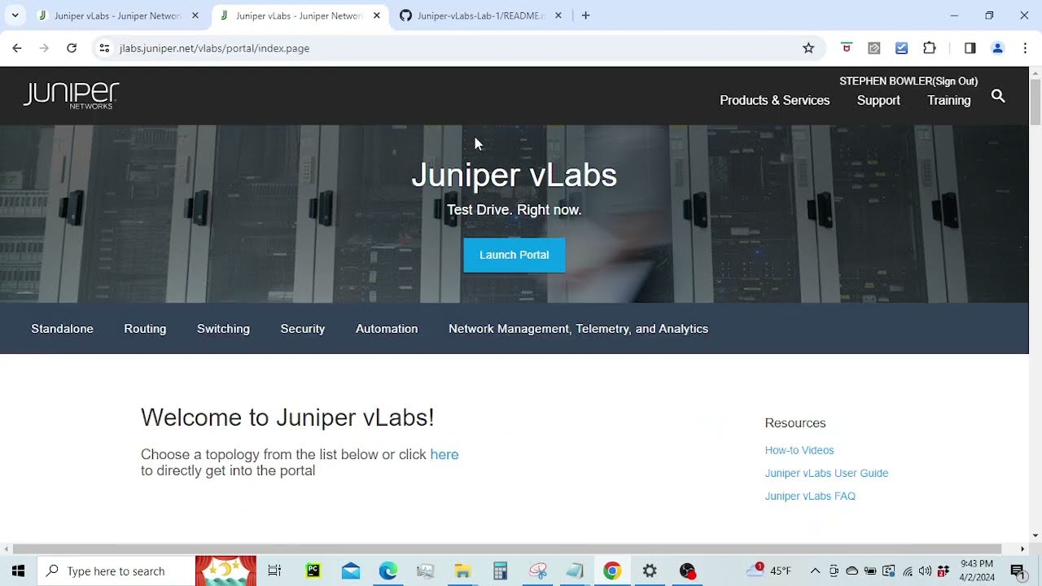Open Juniper vLabs FAQ link
The width and height of the screenshot is (1042, 586).
[x=810, y=496]
